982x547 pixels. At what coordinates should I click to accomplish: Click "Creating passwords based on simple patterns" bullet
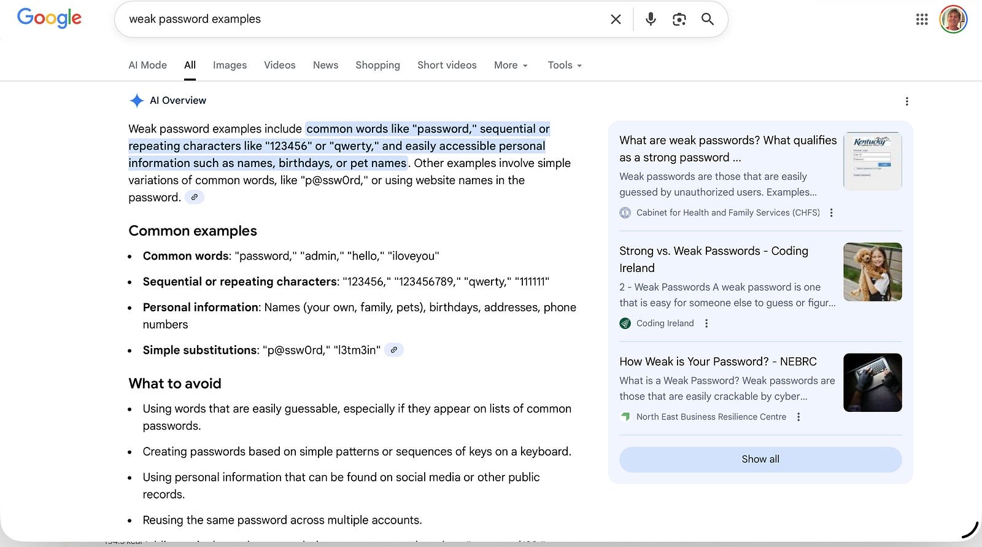pos(357,452)
